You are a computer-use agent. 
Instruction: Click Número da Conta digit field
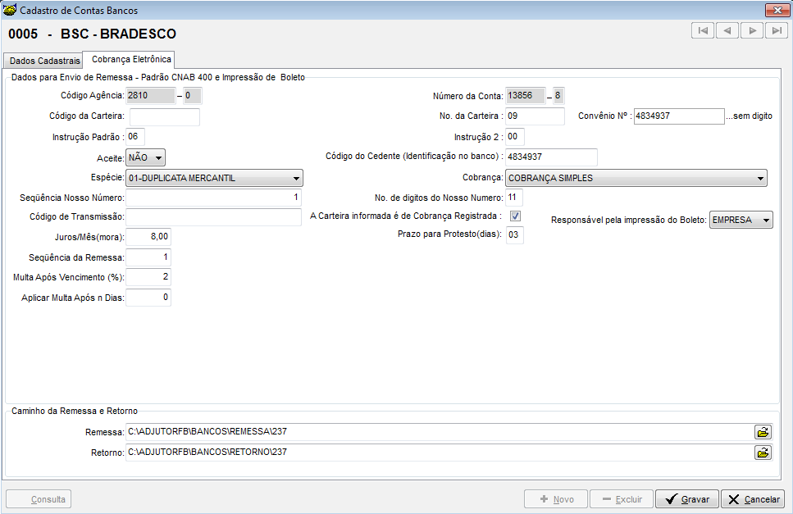coord(558,96)
